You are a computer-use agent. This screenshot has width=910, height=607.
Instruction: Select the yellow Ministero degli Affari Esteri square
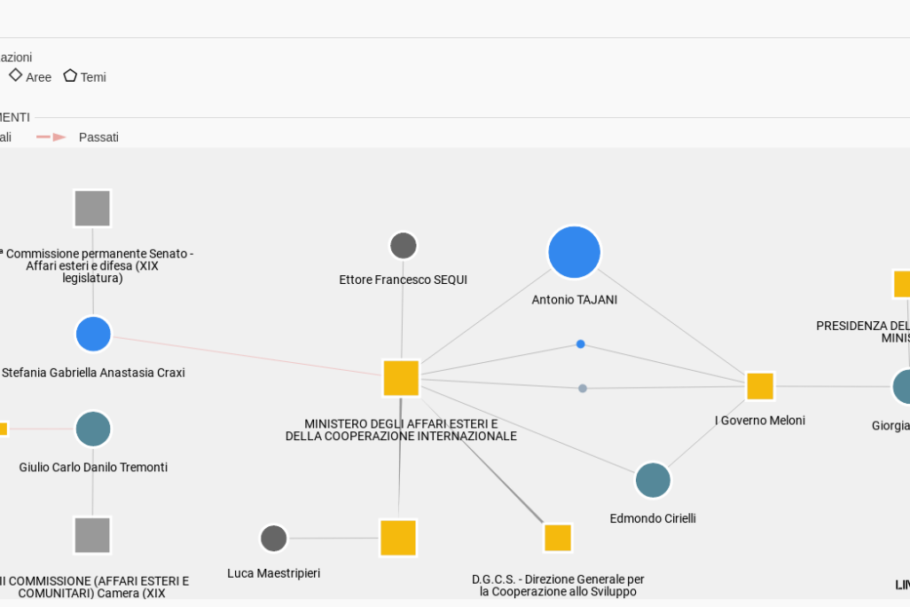click(401, 378)
